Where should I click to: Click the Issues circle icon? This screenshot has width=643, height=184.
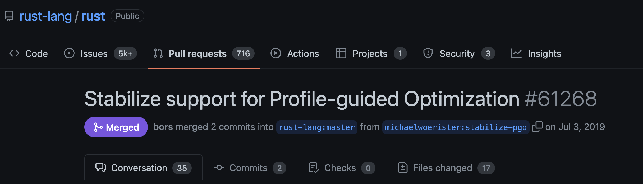(x=69, y=53)
